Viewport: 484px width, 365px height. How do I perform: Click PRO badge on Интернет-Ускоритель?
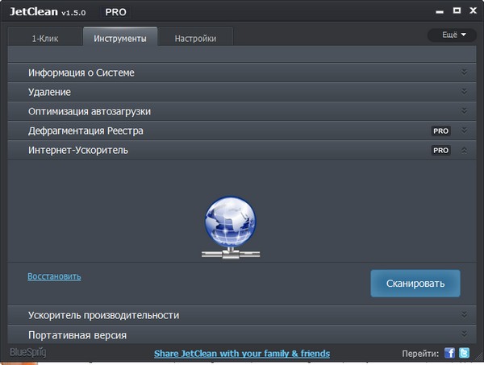[x=440, y=151]
